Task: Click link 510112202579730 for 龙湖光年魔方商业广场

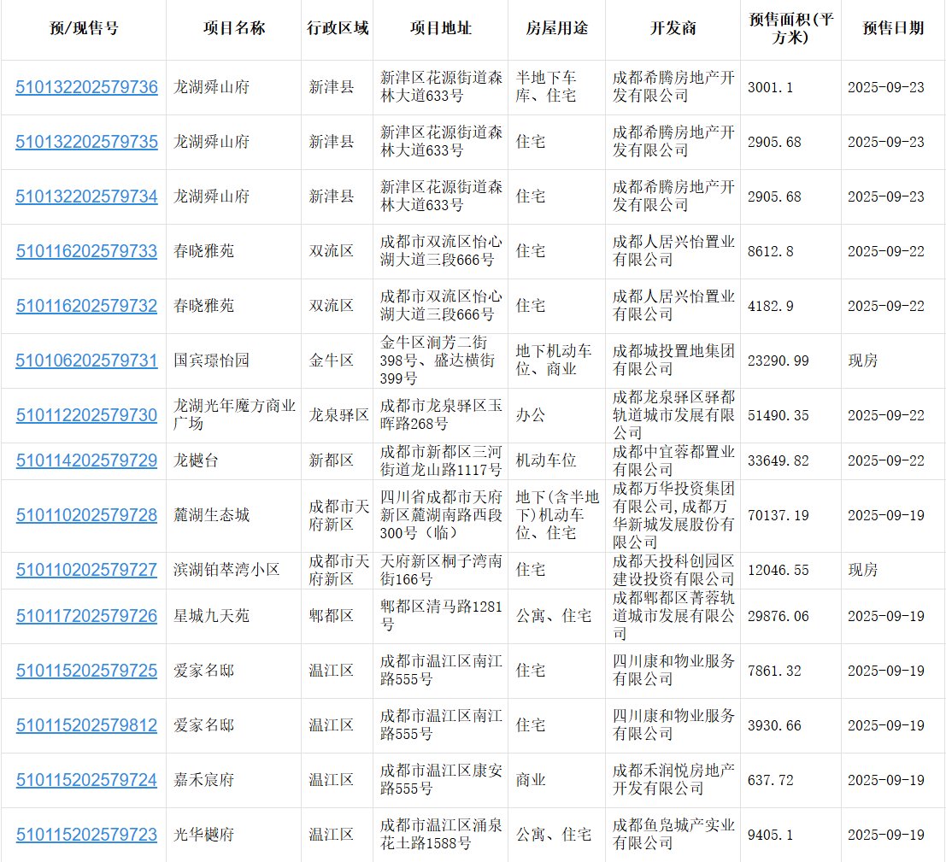Action: point(86,415)
